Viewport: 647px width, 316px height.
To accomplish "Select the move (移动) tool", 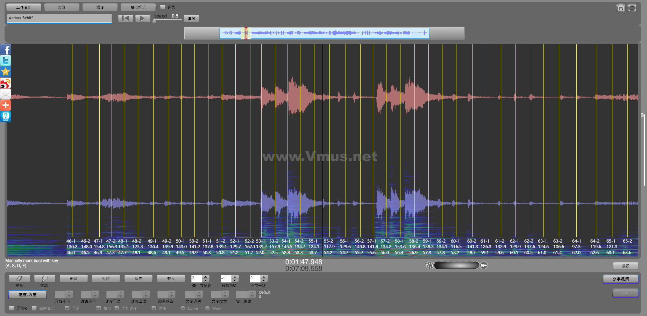I will click(44, 279).
